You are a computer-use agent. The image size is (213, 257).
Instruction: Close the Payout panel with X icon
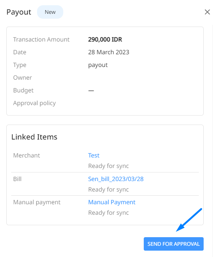pyautogui.click(x=207, y=12)
